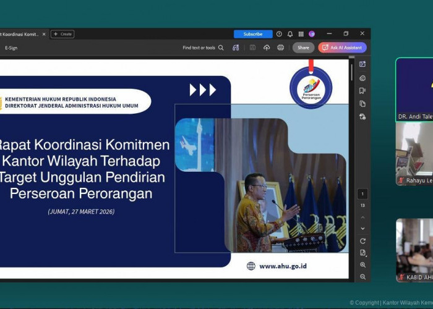Click the Print icon

[x=281, y=48]
